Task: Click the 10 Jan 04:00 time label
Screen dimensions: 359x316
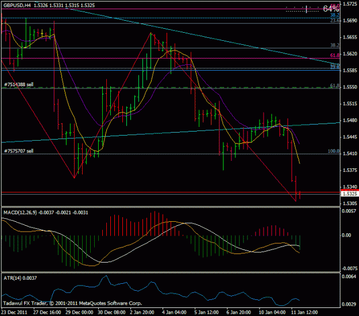Action: [x=272, y=313]
